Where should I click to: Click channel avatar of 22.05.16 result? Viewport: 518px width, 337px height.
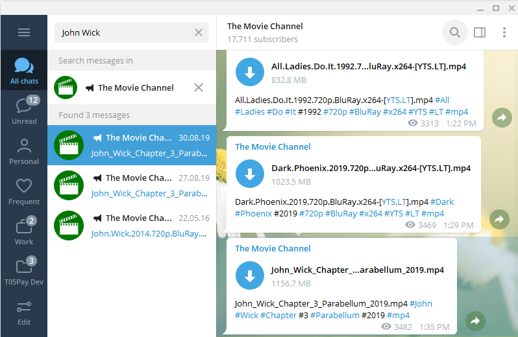click(69, 226)
